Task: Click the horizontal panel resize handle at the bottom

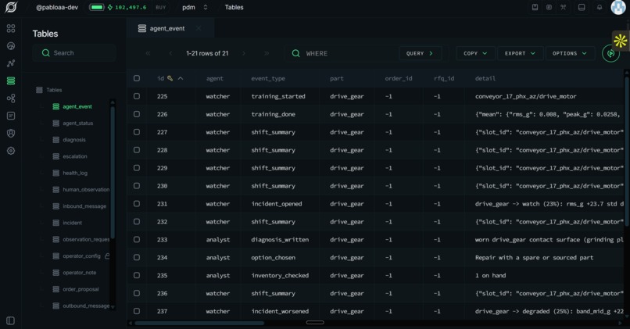Action: click(315, 322)
